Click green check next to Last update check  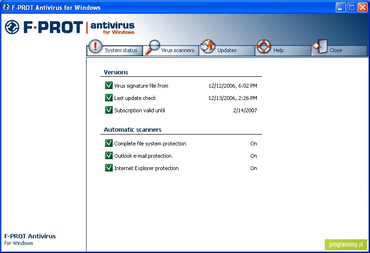[x=109, y=97]
